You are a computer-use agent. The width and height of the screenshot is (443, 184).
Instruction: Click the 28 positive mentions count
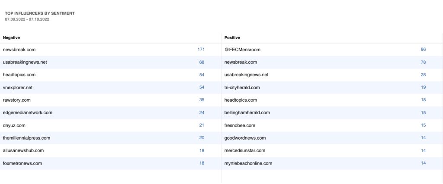(423, 75)
